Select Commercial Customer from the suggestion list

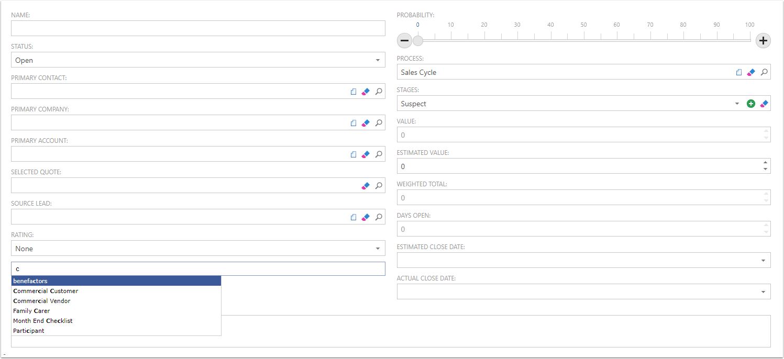(46, 291)
